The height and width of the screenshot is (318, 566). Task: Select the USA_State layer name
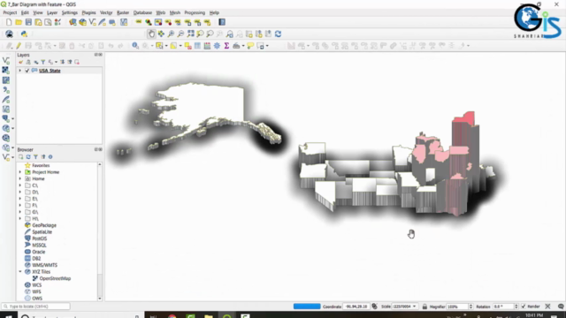[50, 71]
